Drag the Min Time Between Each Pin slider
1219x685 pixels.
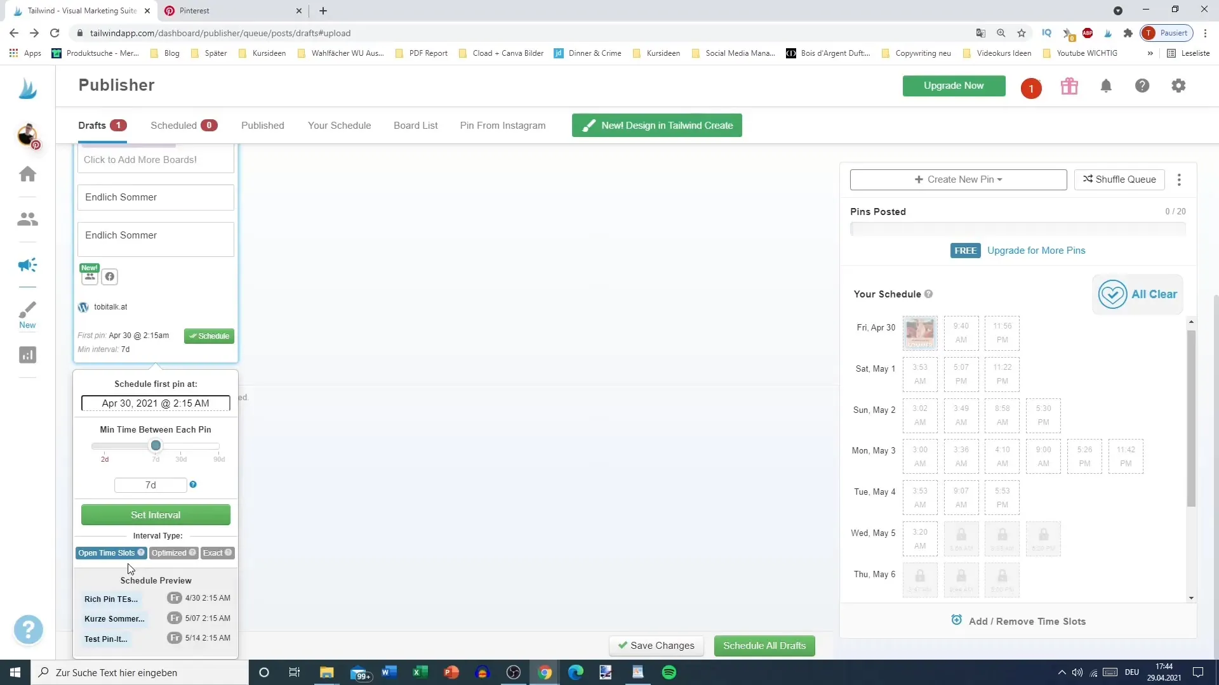tap(156, 444)
